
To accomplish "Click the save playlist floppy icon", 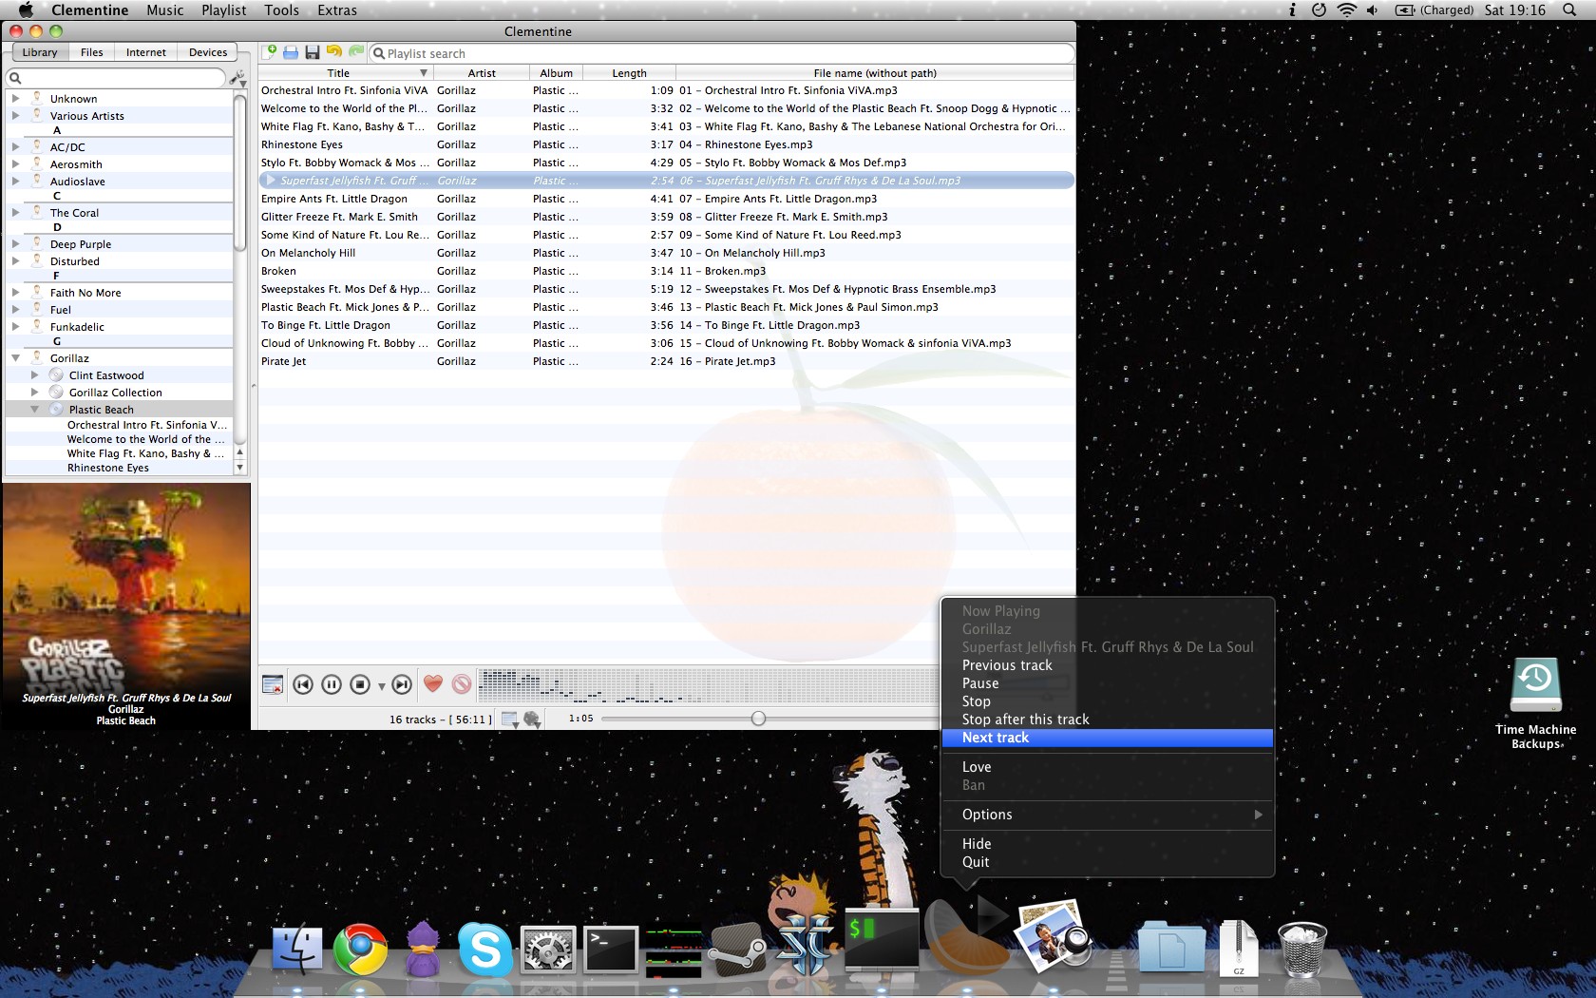I will pyautogui.click(x=312, y=52).
